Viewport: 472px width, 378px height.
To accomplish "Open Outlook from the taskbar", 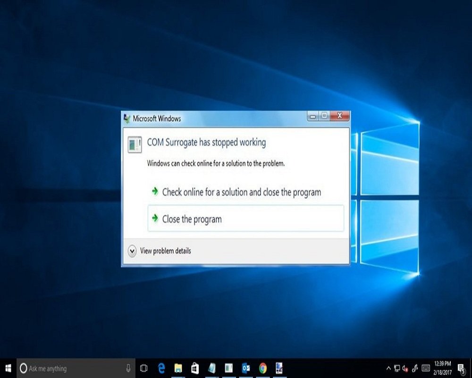I will click(245, 368).
